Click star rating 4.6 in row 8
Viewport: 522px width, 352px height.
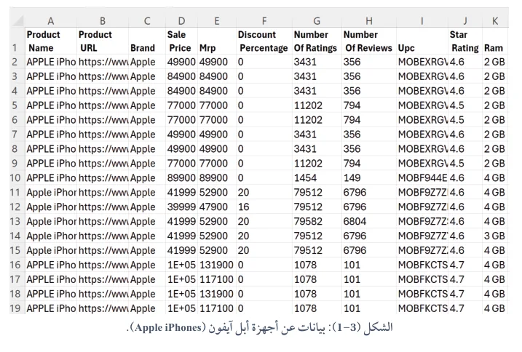[465, 149]
